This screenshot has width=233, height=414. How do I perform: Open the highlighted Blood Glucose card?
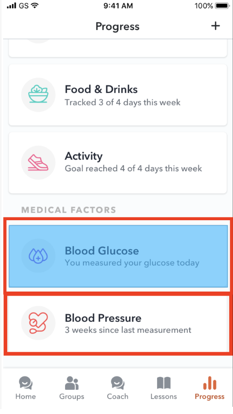(x=118, y=256)
